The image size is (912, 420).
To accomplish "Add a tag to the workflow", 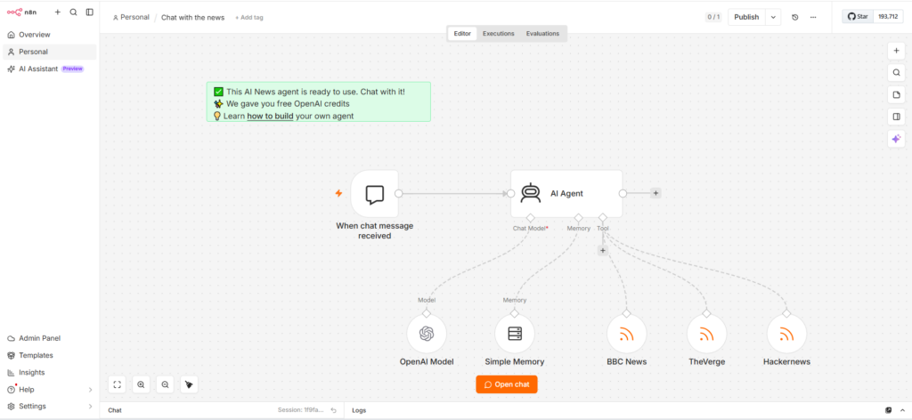I will [x=249, y=18].
